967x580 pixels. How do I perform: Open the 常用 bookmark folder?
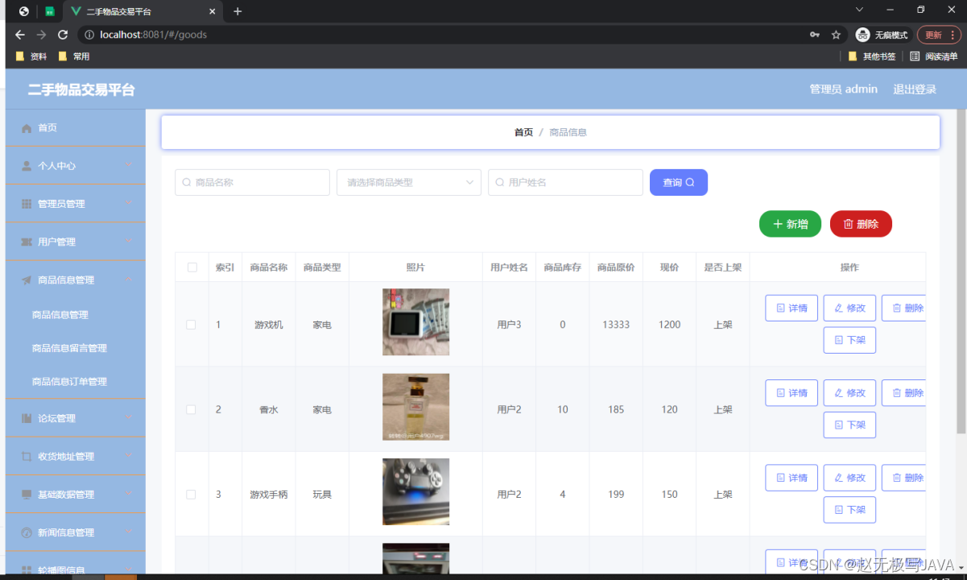point(74,56)
